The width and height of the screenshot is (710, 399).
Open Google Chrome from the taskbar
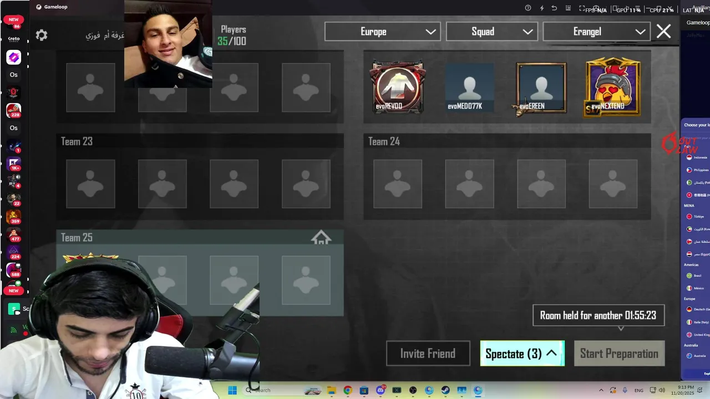pyautogui.click(x=347, y=390)
